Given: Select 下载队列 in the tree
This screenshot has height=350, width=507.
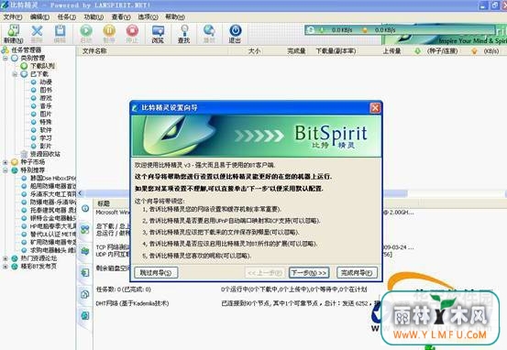Looking at the screenshot, I should click(43, 66).
